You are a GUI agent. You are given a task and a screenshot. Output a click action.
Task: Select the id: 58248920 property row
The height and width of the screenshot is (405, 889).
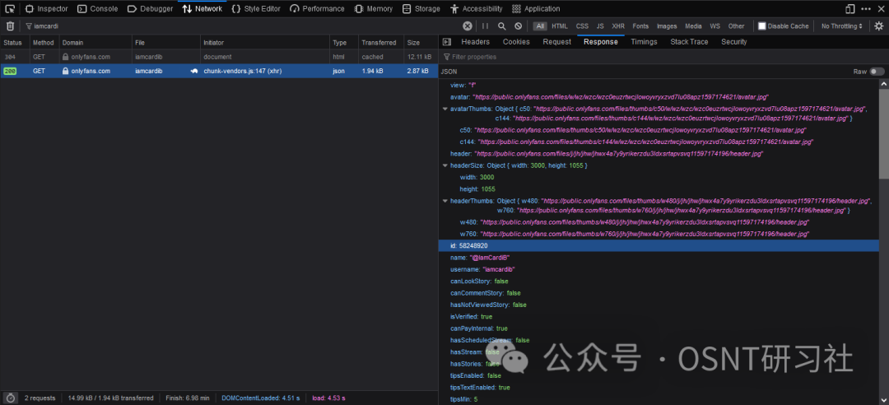[659, 245]
